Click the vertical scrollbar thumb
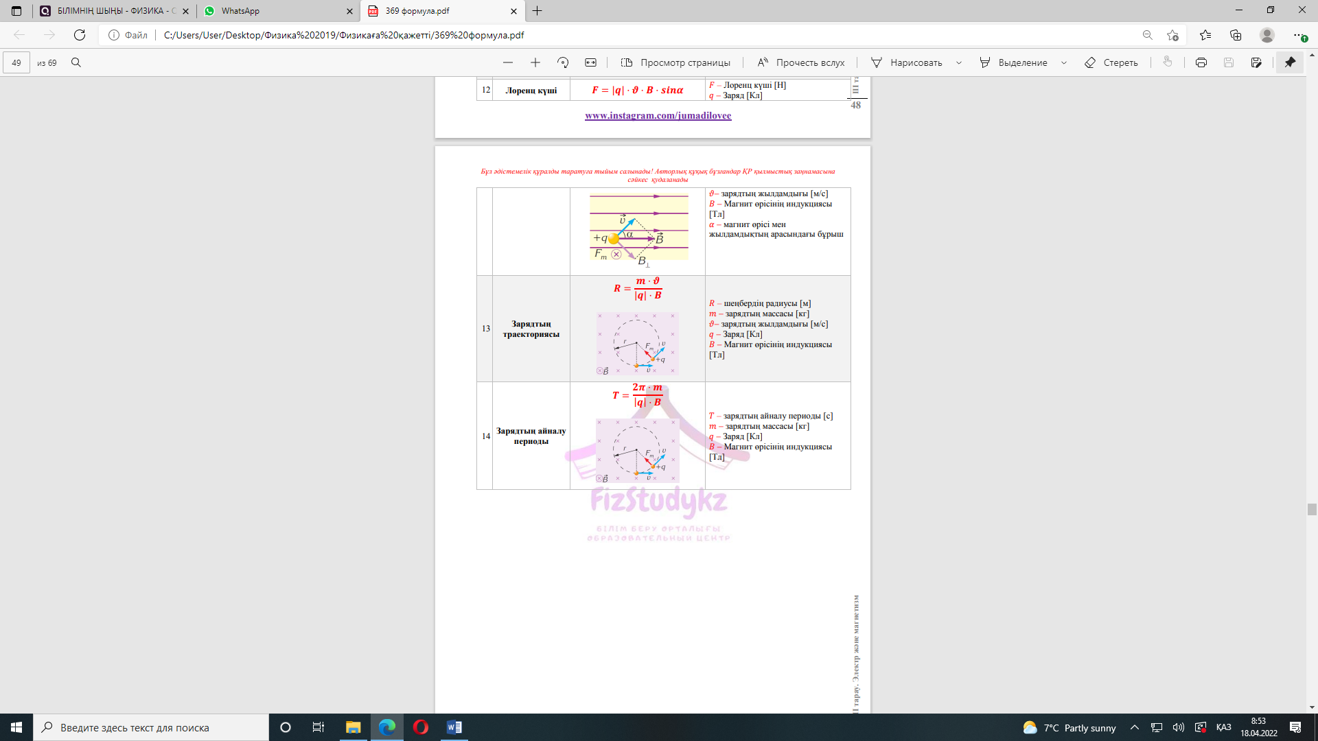 [x=1312, y=509]
